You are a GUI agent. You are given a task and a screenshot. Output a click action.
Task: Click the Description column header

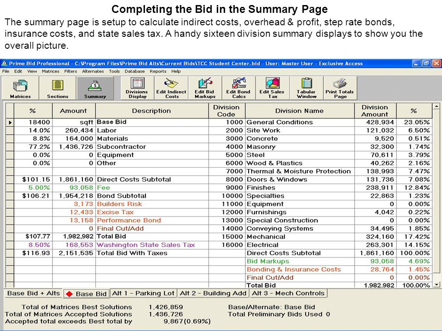pyautogui.click(x=152, y=111)
